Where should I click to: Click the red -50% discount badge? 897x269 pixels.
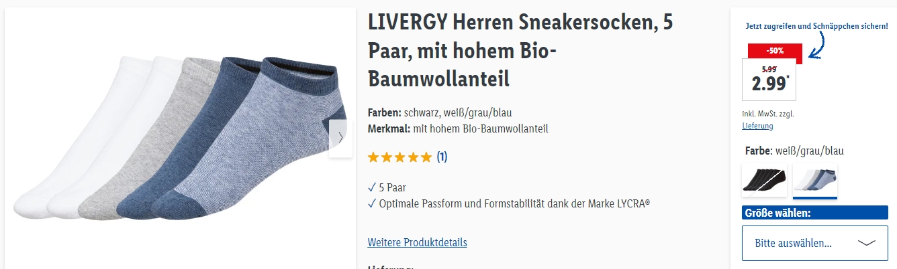[x=775, y=52]
